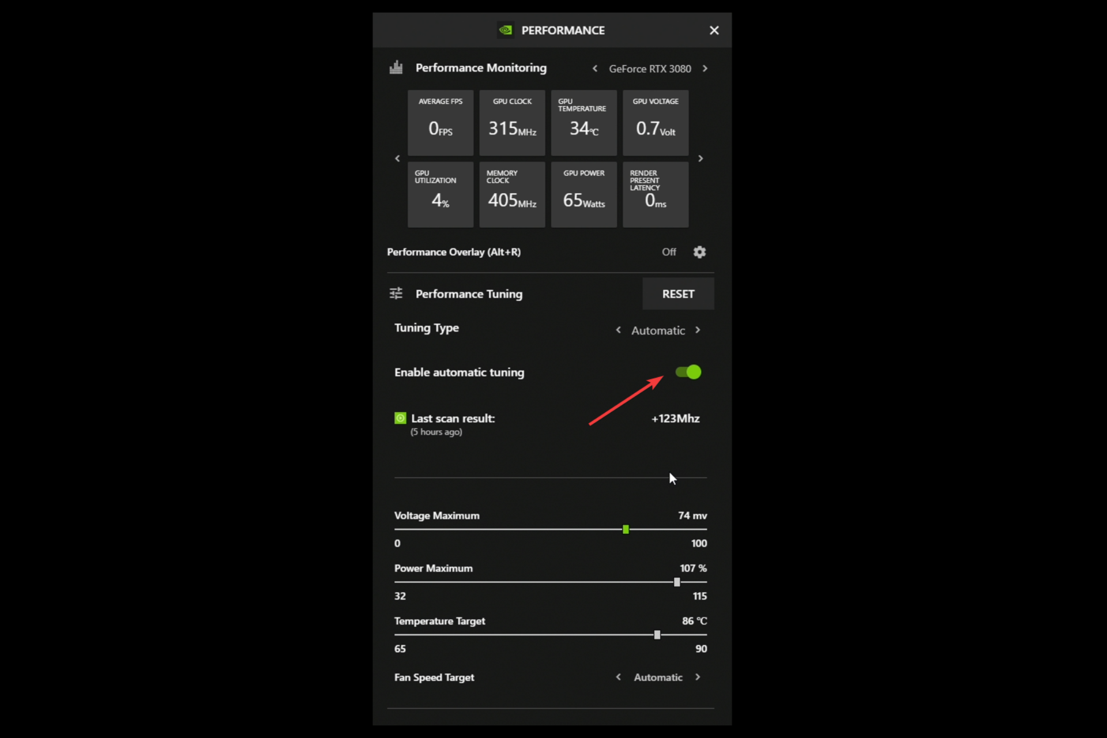
Task: Click the Fan Speed Target Automatic value
Action: [x=658, y=677]
